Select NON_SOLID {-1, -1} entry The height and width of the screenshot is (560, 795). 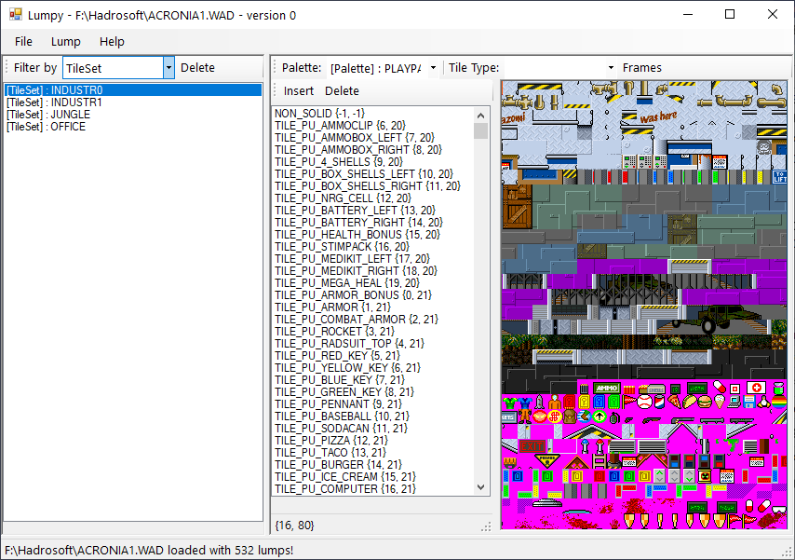coord(373,114)
